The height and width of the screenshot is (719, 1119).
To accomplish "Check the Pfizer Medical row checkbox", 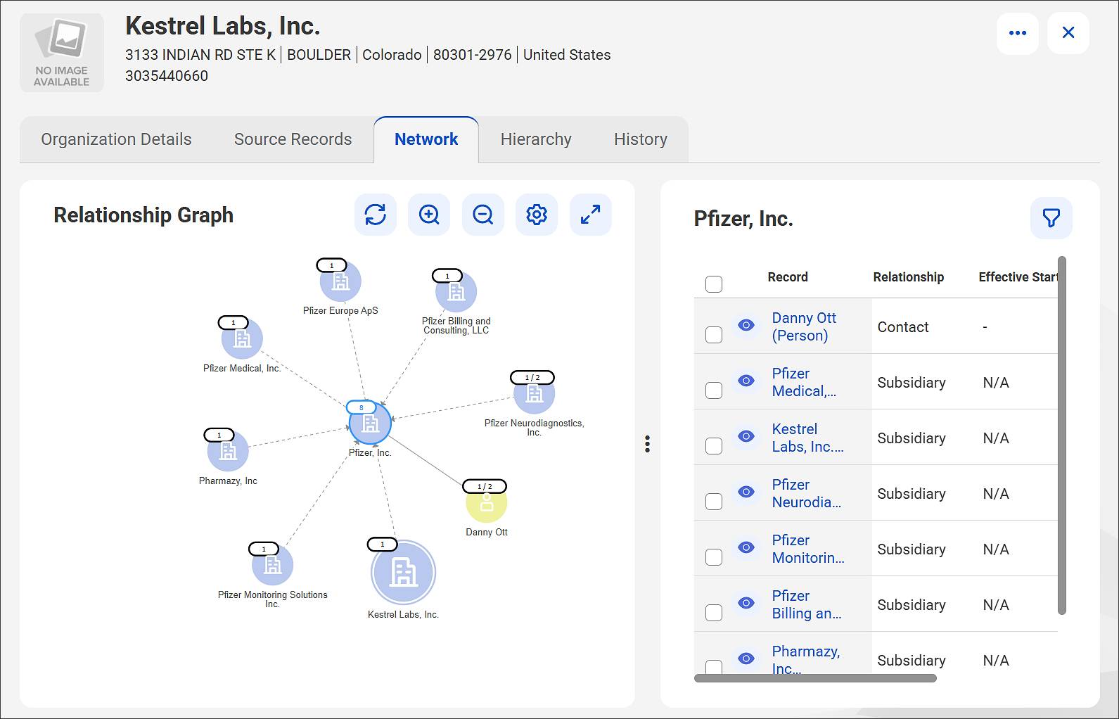I will 714,390.
